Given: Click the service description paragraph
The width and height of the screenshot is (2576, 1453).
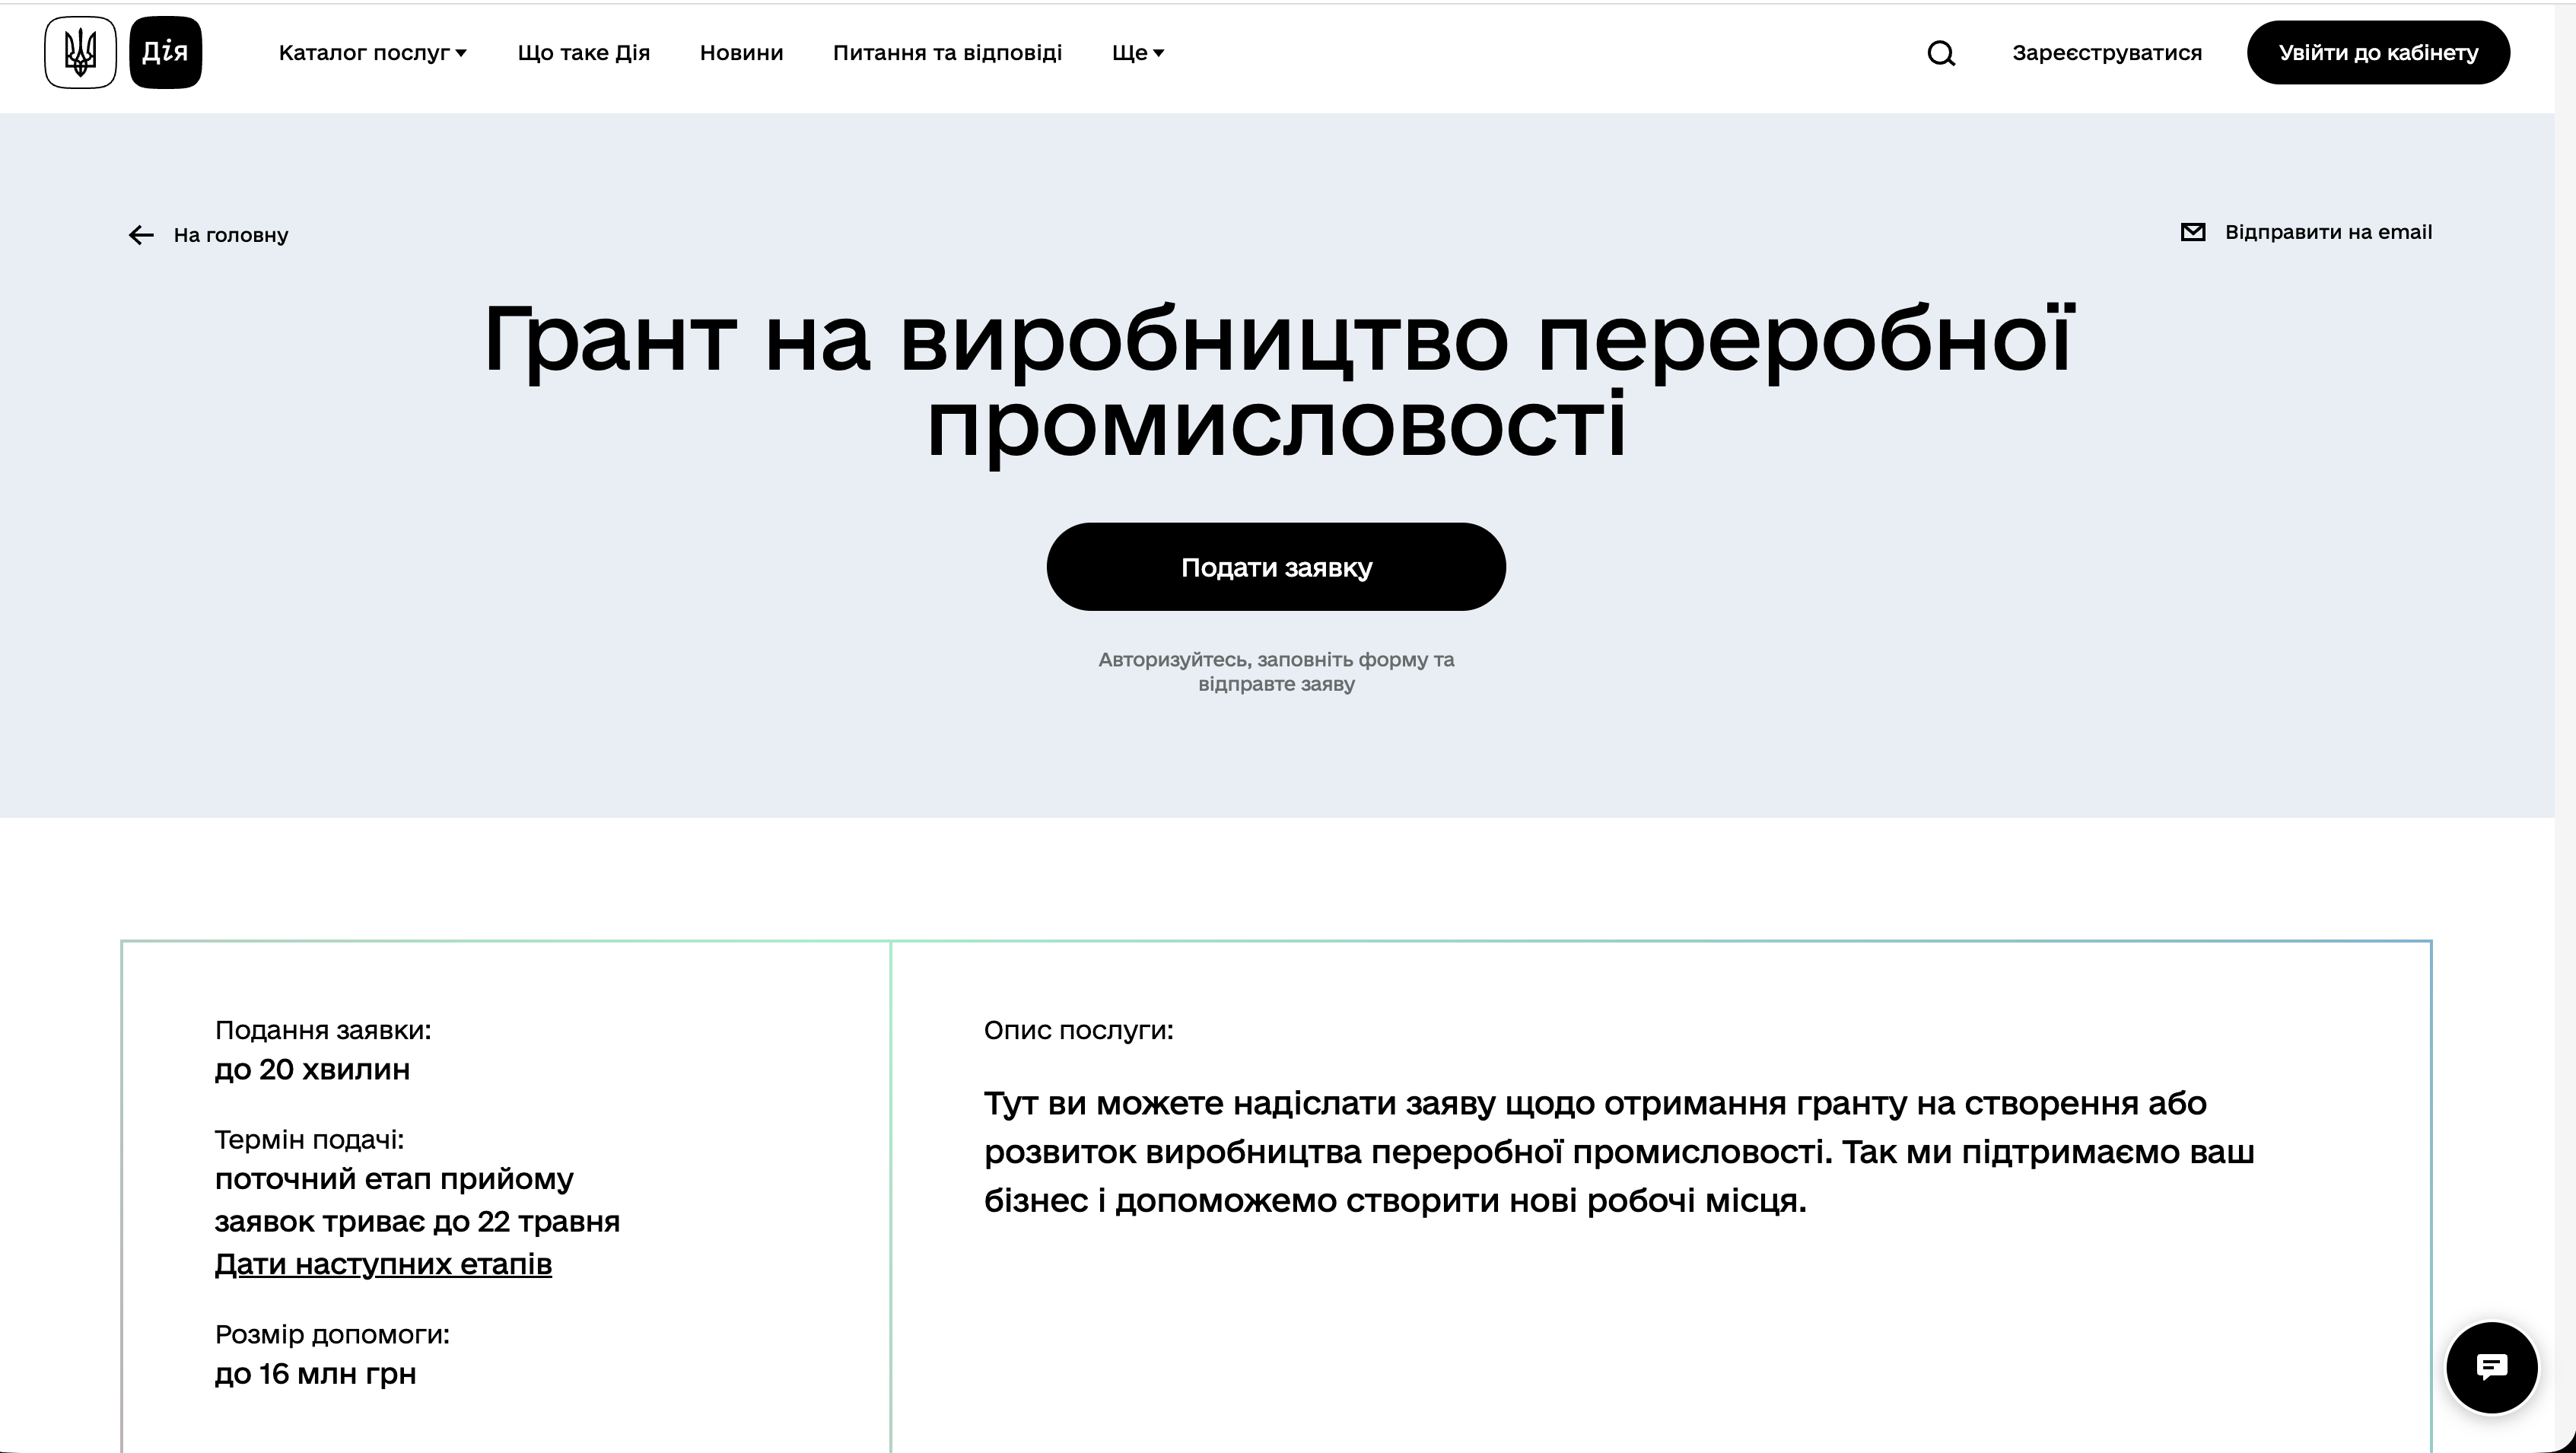Looking at the screenshot, I should click(x=1619, y=1152).
